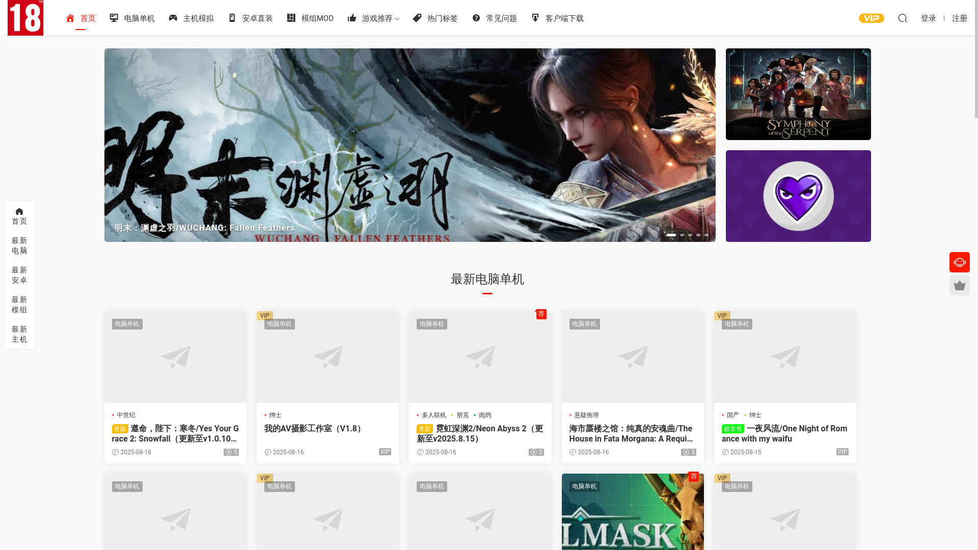The image size is (978, 550).
Task: Click the 肉鸽 tag
Action: (x=485, y=415)
